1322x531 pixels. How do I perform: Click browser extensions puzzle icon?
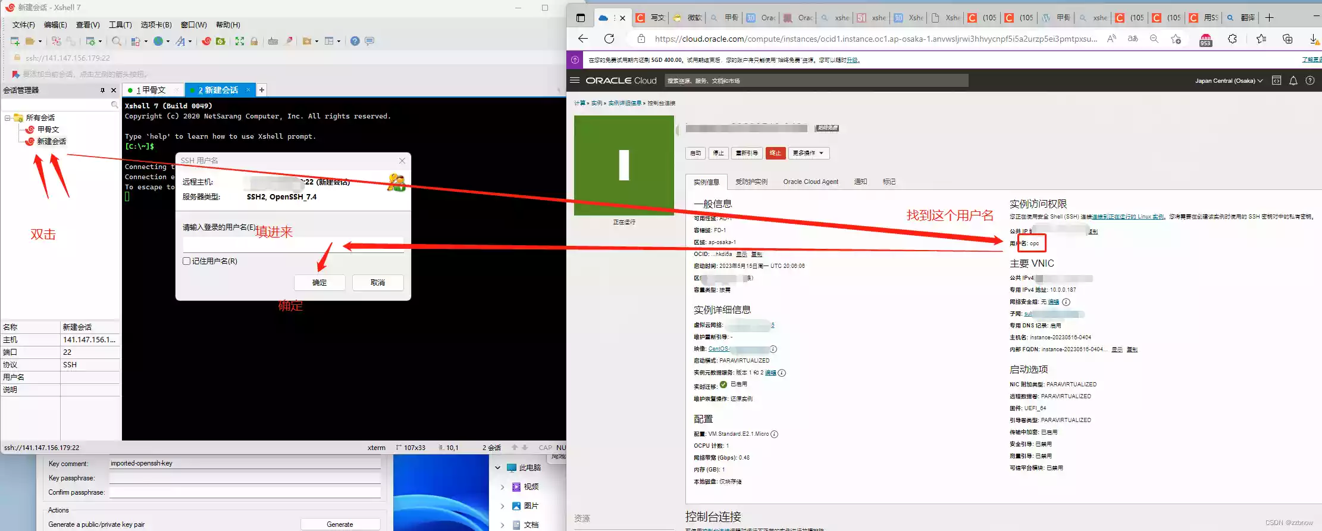1232,39
